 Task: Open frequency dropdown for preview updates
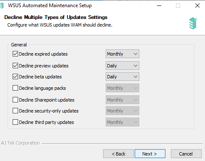point(122,65)
